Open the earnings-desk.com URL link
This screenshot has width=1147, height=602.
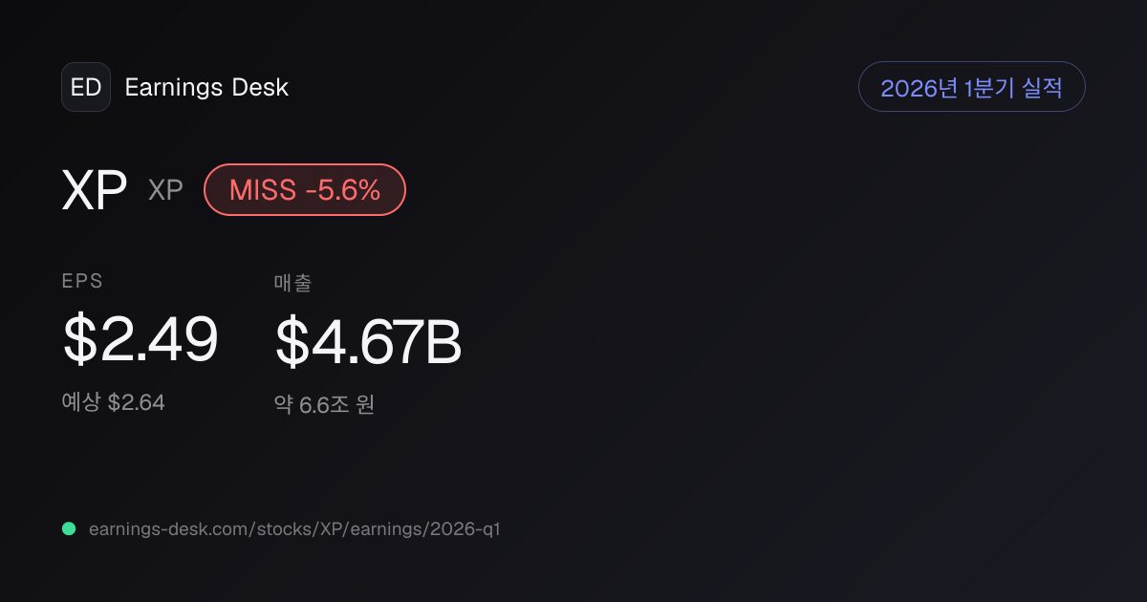294,528
